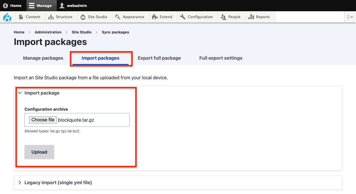Click the Choose file button

(43, 120)
